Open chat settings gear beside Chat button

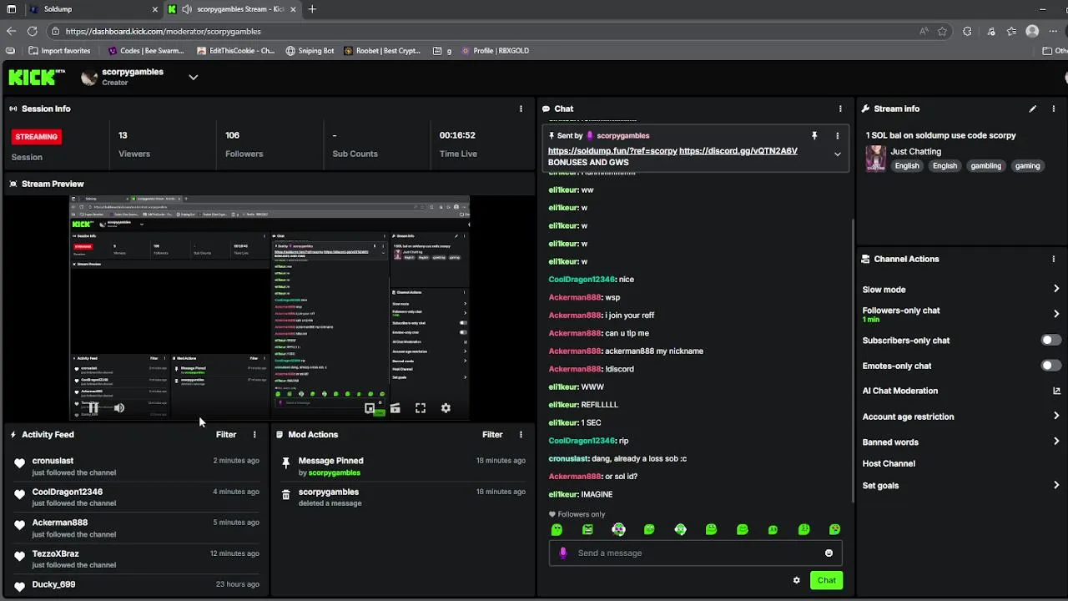pyautogui.click(x=796, y=580)
